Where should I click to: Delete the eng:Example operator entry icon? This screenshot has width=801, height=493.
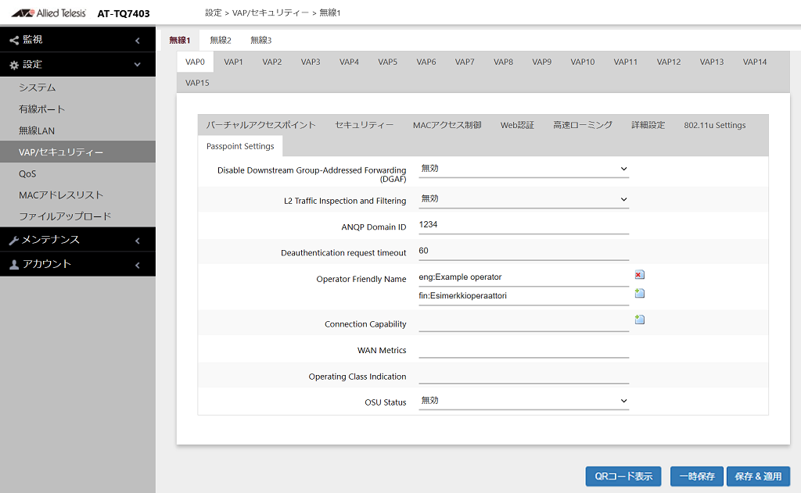click(639, 275)
